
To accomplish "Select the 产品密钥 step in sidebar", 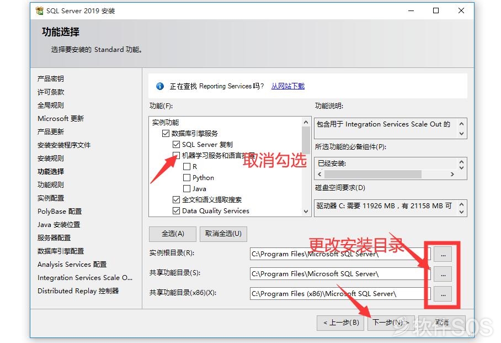I will click(50, 79).
